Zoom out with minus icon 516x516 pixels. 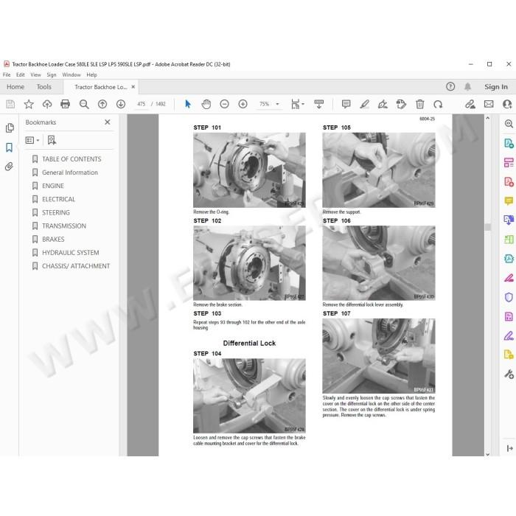point(224,105)
